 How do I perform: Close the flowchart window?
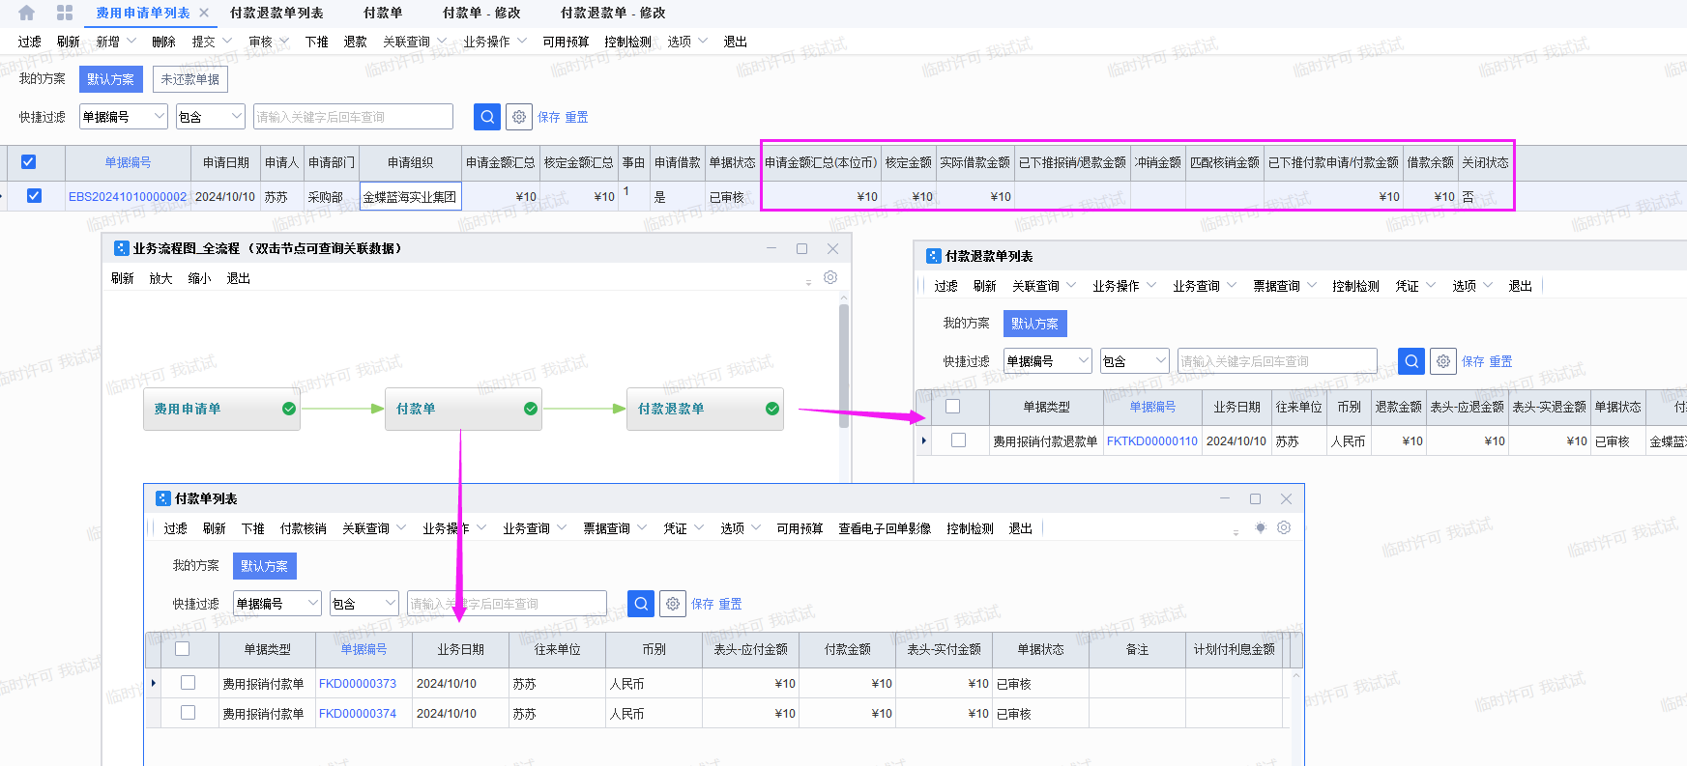click(832, 248)
